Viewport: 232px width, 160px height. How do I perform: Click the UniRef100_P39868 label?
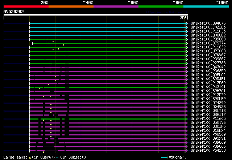(x=208, y=39)
